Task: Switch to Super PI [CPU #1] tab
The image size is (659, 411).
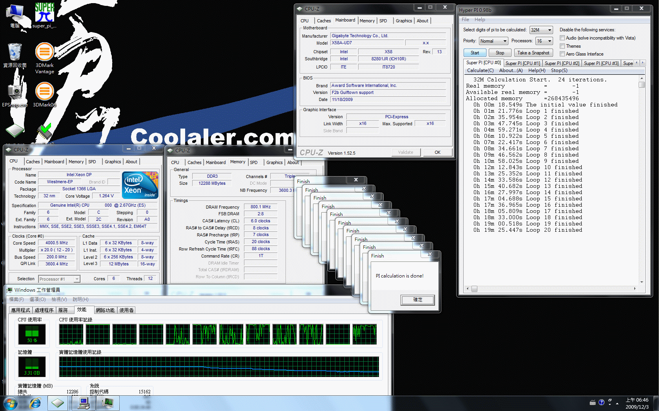Action: pos(522,63)
